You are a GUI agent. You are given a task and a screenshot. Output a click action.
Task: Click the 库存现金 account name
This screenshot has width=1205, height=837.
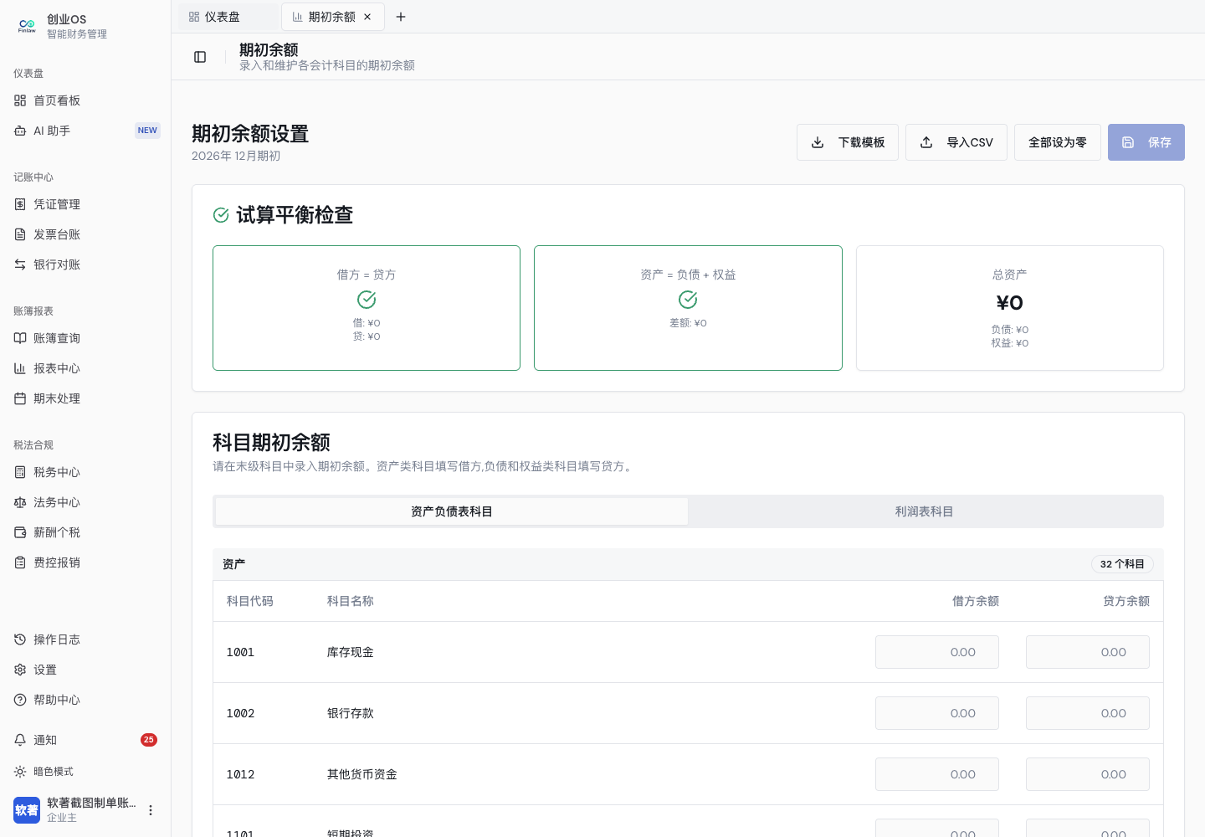click(x=351, y=652)
